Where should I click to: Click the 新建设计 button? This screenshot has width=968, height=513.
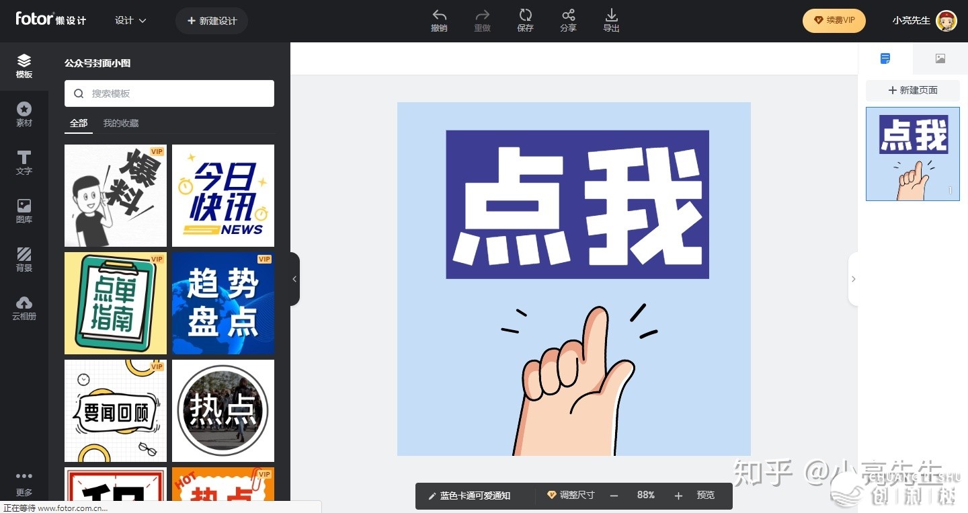click(x=212, y=21)
